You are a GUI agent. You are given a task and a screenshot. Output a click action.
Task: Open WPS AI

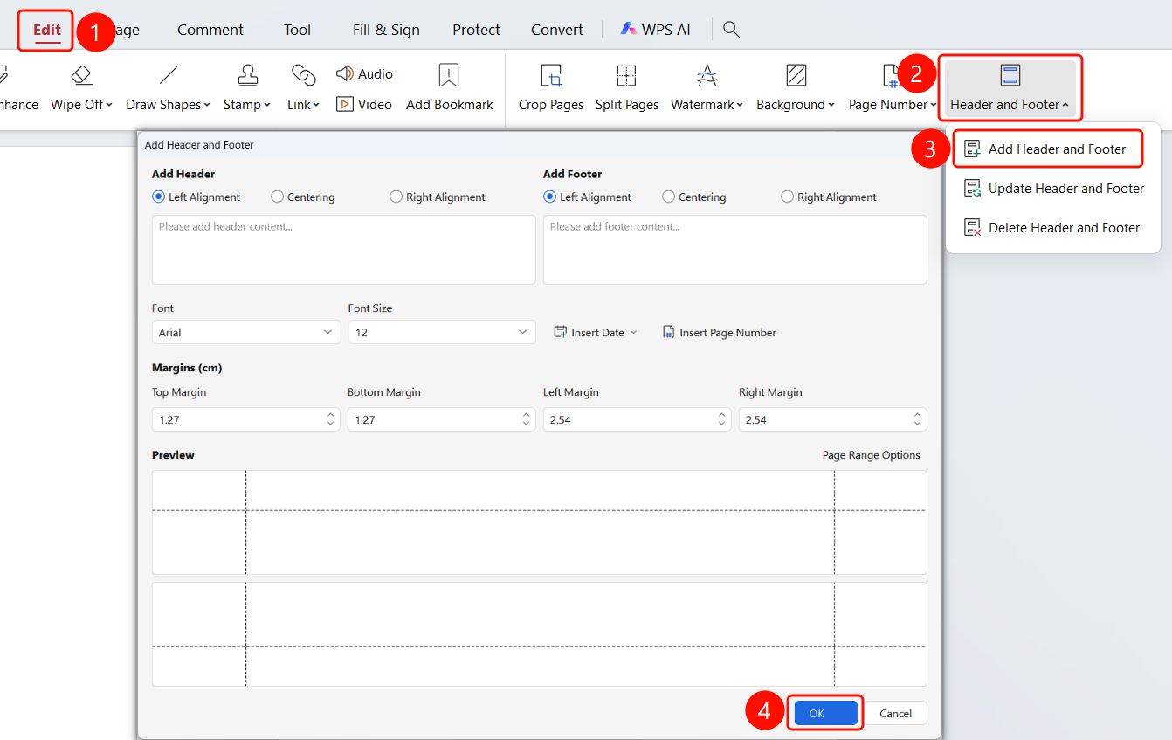pyautogui.click(x=656, y=30)
